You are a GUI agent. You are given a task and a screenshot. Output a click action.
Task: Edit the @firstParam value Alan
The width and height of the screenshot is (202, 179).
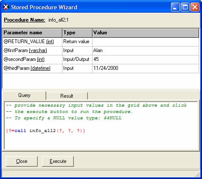point(146,50)
